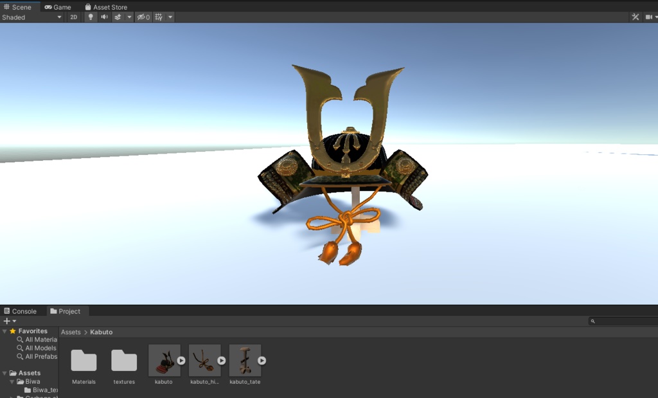Open the Project create plus menu
This screenshot has width=658, height=398.
(x=9, y=321)
